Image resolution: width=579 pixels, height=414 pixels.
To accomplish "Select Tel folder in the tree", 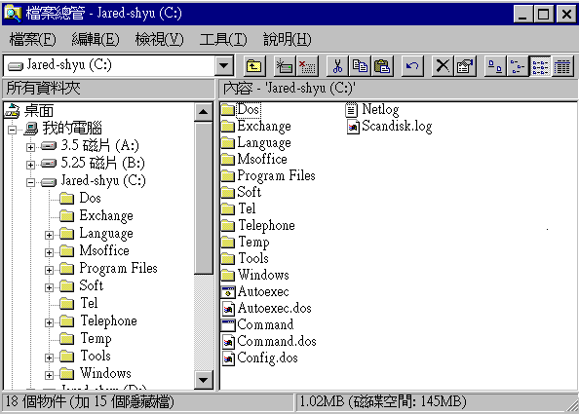I will click(x=89, y=303).
